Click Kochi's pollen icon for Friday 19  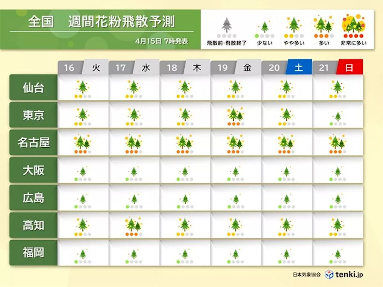click(236, 227)
